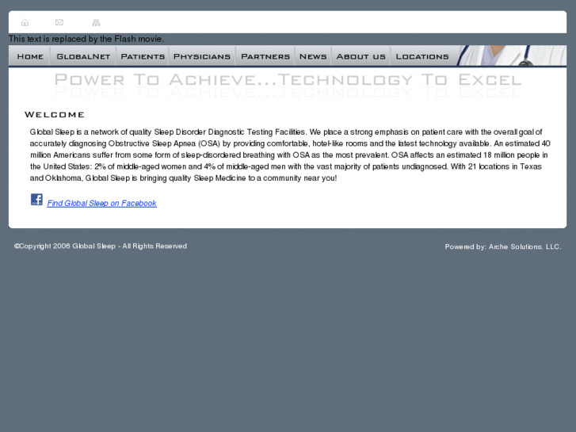This screenshot has width=576, height=432.
Task: Open the Partners menu item
Action: (x=265, y=56)
